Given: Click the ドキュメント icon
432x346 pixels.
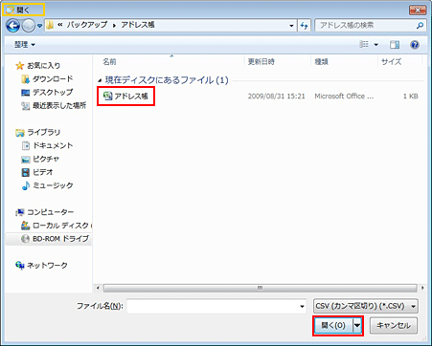Looking at the screenshot, I should [x=26, y=145].
